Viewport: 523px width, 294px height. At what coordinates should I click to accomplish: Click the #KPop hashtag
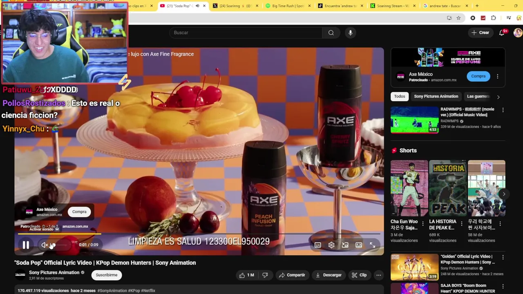coord(134,291)
